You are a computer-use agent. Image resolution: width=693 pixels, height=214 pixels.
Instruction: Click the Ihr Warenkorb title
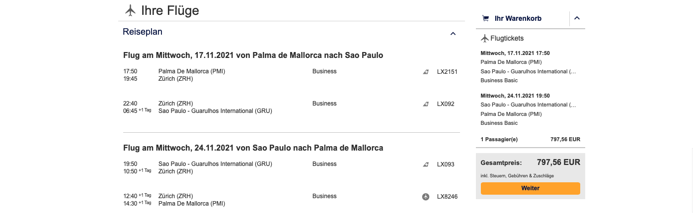click(x=518, y=18)
